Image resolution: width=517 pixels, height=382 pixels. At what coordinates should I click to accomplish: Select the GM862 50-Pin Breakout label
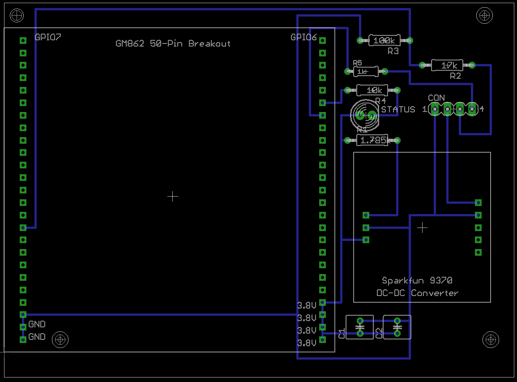click(173, 43)
